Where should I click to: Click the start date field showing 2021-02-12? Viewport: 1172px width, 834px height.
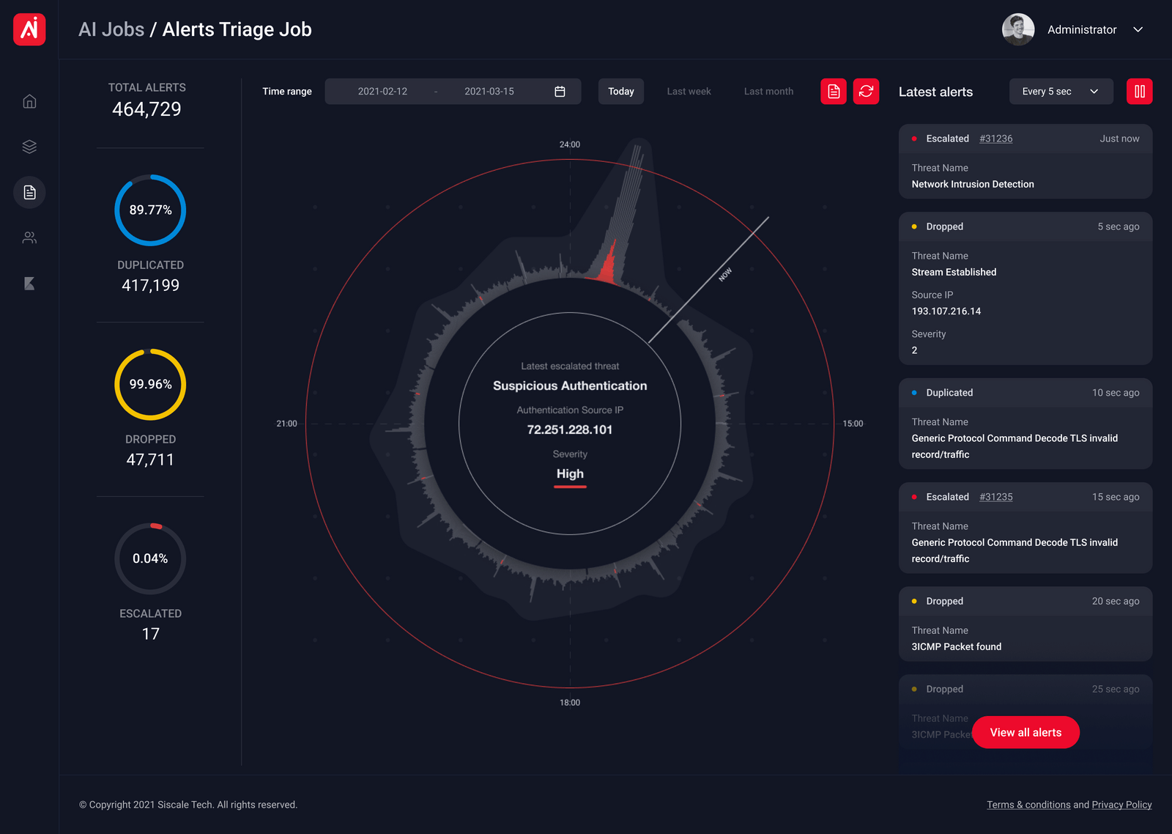[381, 91]
